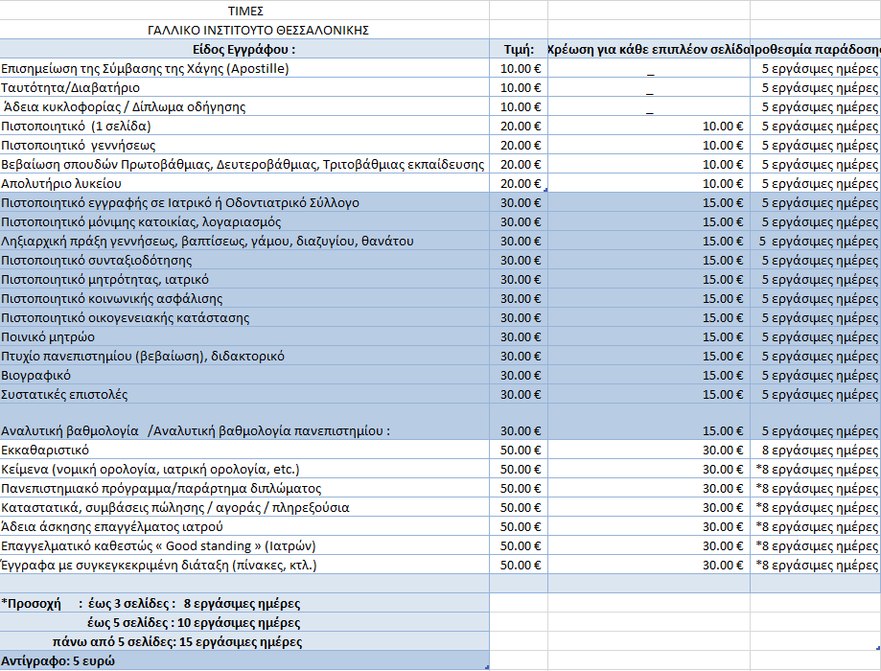Click the 'πάνω από 5 σελίδες' note cell
Image resolution: width=881 pixels, height=671 pixels.
(177, 641)
